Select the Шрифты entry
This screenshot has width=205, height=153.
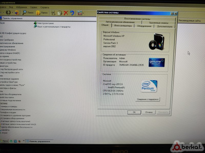[5, 130]
